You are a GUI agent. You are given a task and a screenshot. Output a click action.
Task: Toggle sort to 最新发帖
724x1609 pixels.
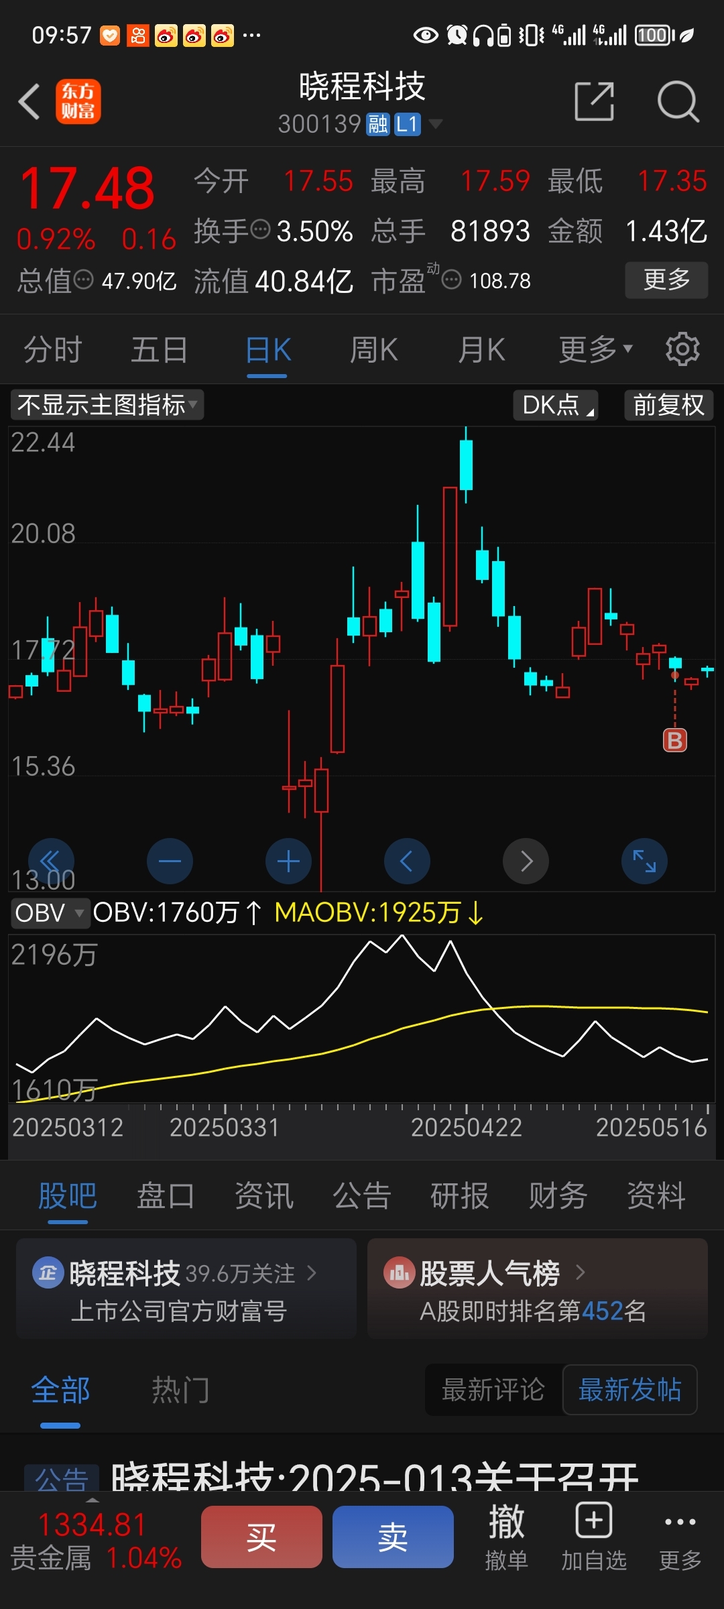630,1390
